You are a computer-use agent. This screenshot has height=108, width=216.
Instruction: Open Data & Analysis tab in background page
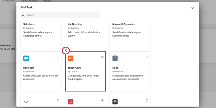pos(29,1)
